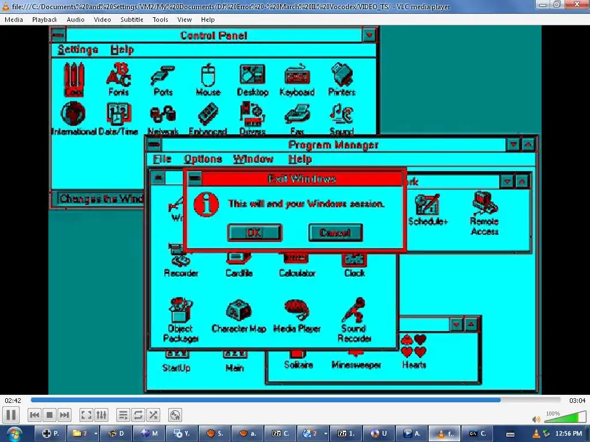Open the Printers icon in Control Panel
The height and width of the screenshot is (442, 590).
click(x=342, y=79)
